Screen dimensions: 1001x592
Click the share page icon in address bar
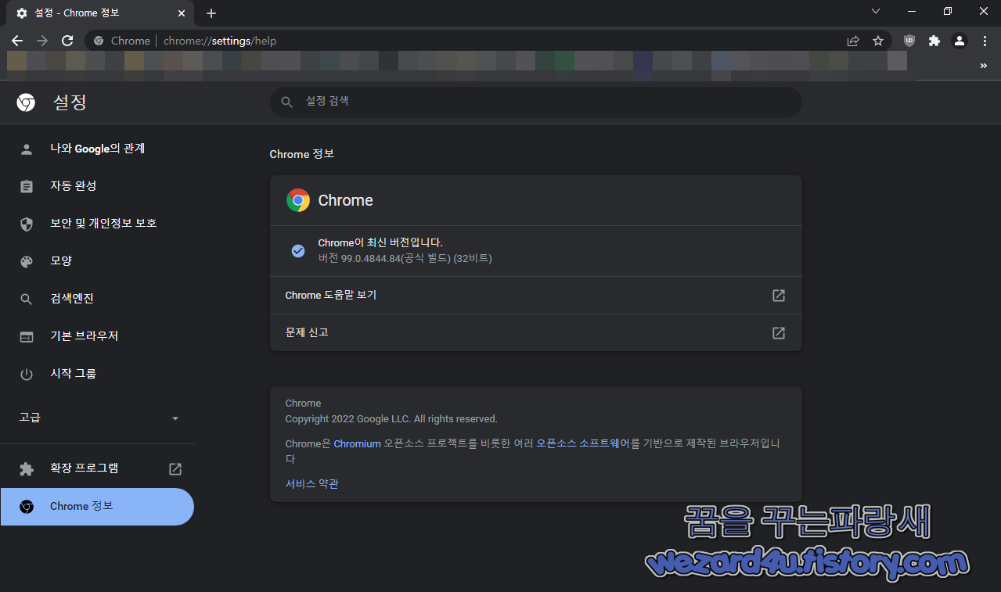tap(853, 41)
